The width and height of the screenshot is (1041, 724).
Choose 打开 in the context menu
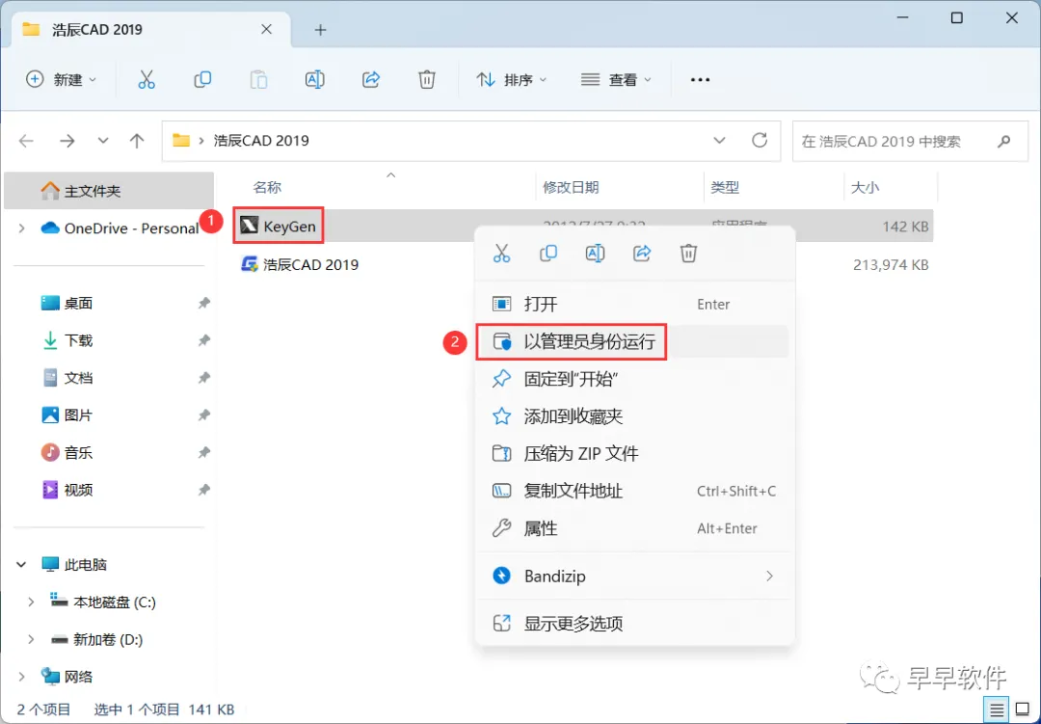[x=634, y=305]
